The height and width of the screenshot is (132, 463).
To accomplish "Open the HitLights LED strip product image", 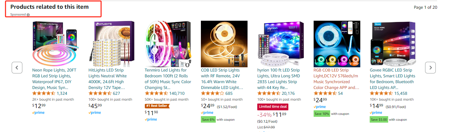I will (112, 44).
